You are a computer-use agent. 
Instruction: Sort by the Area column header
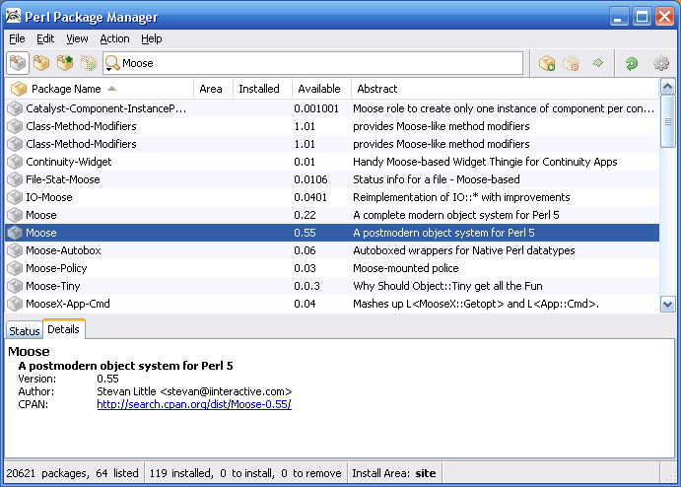click(x=213, y=89)
